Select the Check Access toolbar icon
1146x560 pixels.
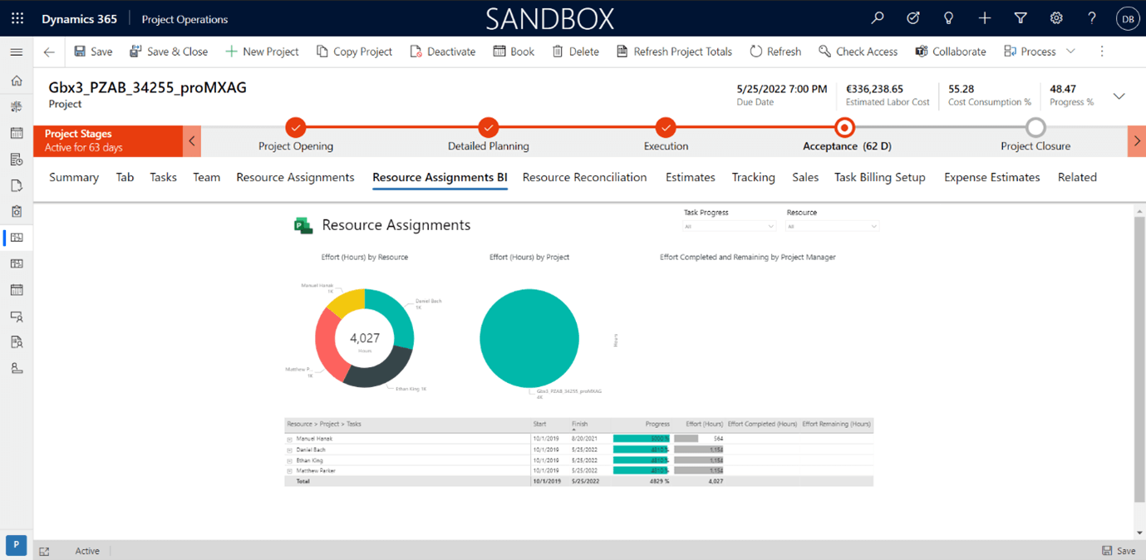(x=858, y=51)
